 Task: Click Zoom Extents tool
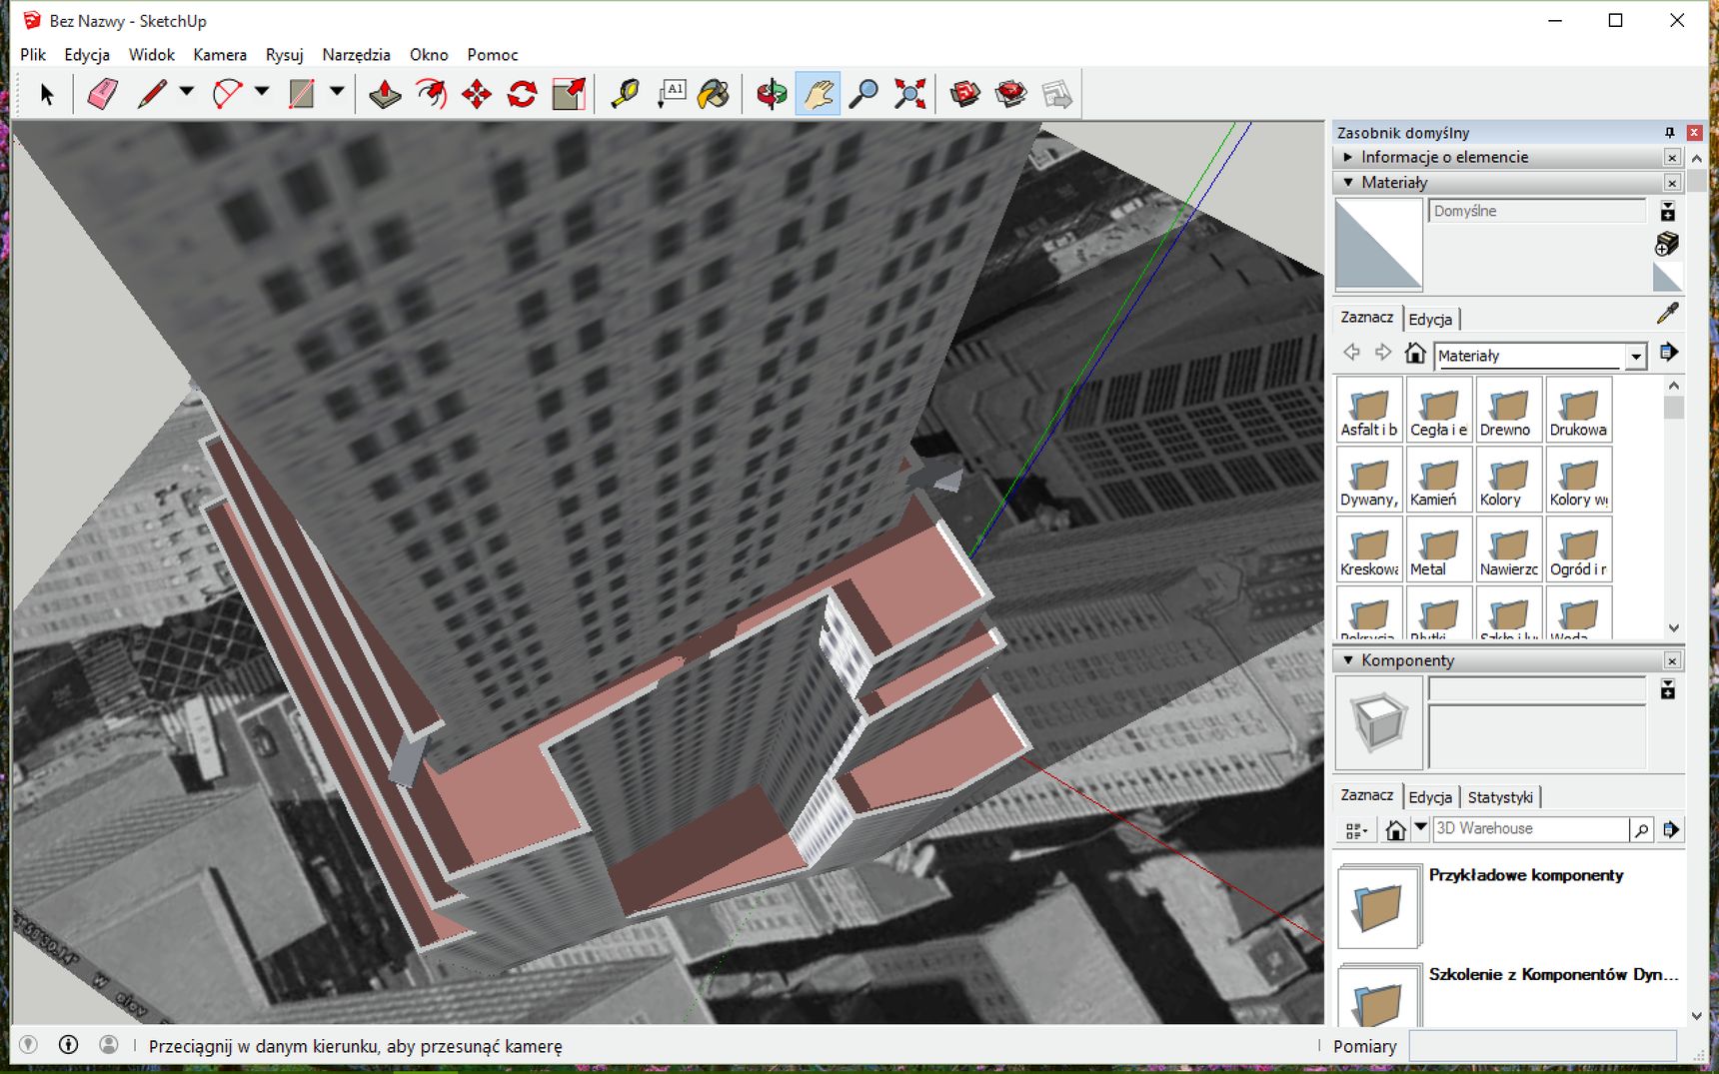tap(909, 94)
